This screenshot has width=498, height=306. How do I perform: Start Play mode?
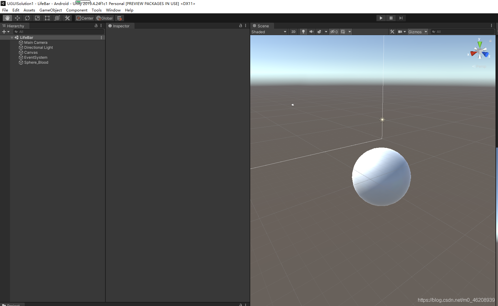381,18
